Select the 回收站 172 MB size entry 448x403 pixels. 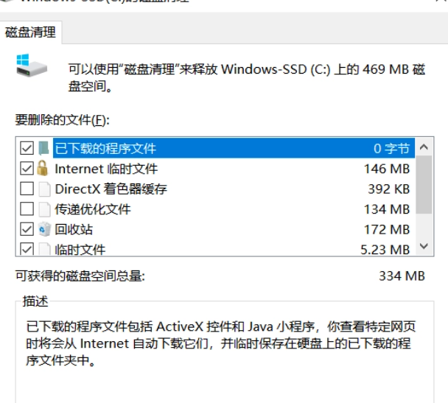pos(386,229)
